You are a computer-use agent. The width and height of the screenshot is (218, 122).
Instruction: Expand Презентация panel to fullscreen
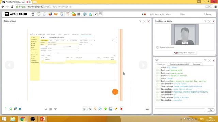(144, 21)
